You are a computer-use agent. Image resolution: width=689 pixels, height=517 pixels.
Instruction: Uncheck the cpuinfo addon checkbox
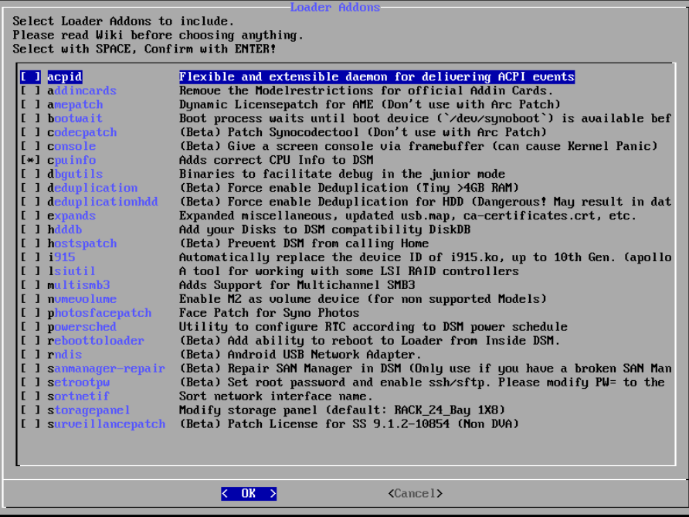(31, 161)
